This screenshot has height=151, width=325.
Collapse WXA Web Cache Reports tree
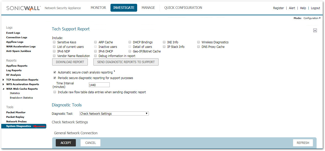click(4, 89)
